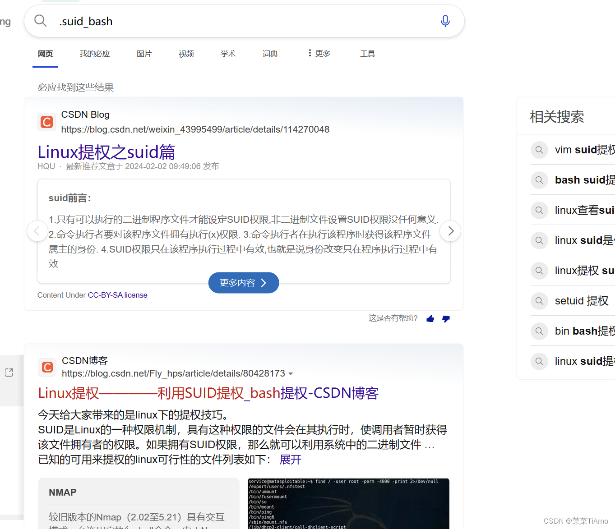This screenshot has height=529, width=615.
Task: Click the search magnifier icon in the search box
Action: click(41, 21)
